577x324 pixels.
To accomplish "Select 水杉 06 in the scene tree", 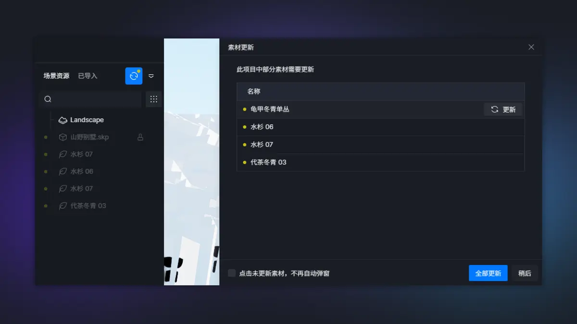I will click(82, 171).
